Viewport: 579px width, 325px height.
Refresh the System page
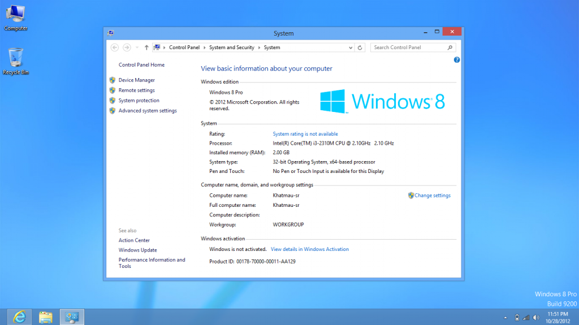(x=360, y=47)
